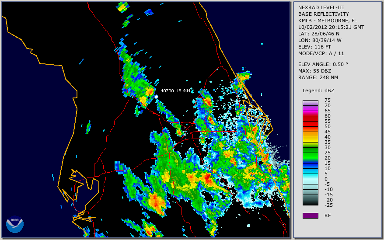Screen dimensions: 384x240
Task: Click the dBZ color scale bar
Action: point(310,153)
